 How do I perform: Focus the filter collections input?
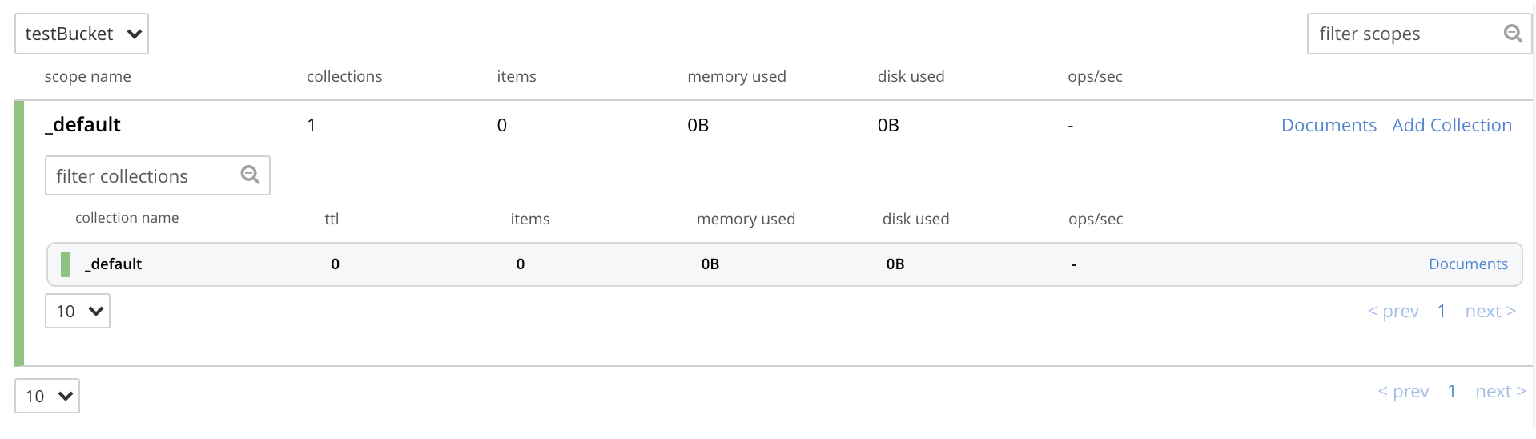pos(144,175)
